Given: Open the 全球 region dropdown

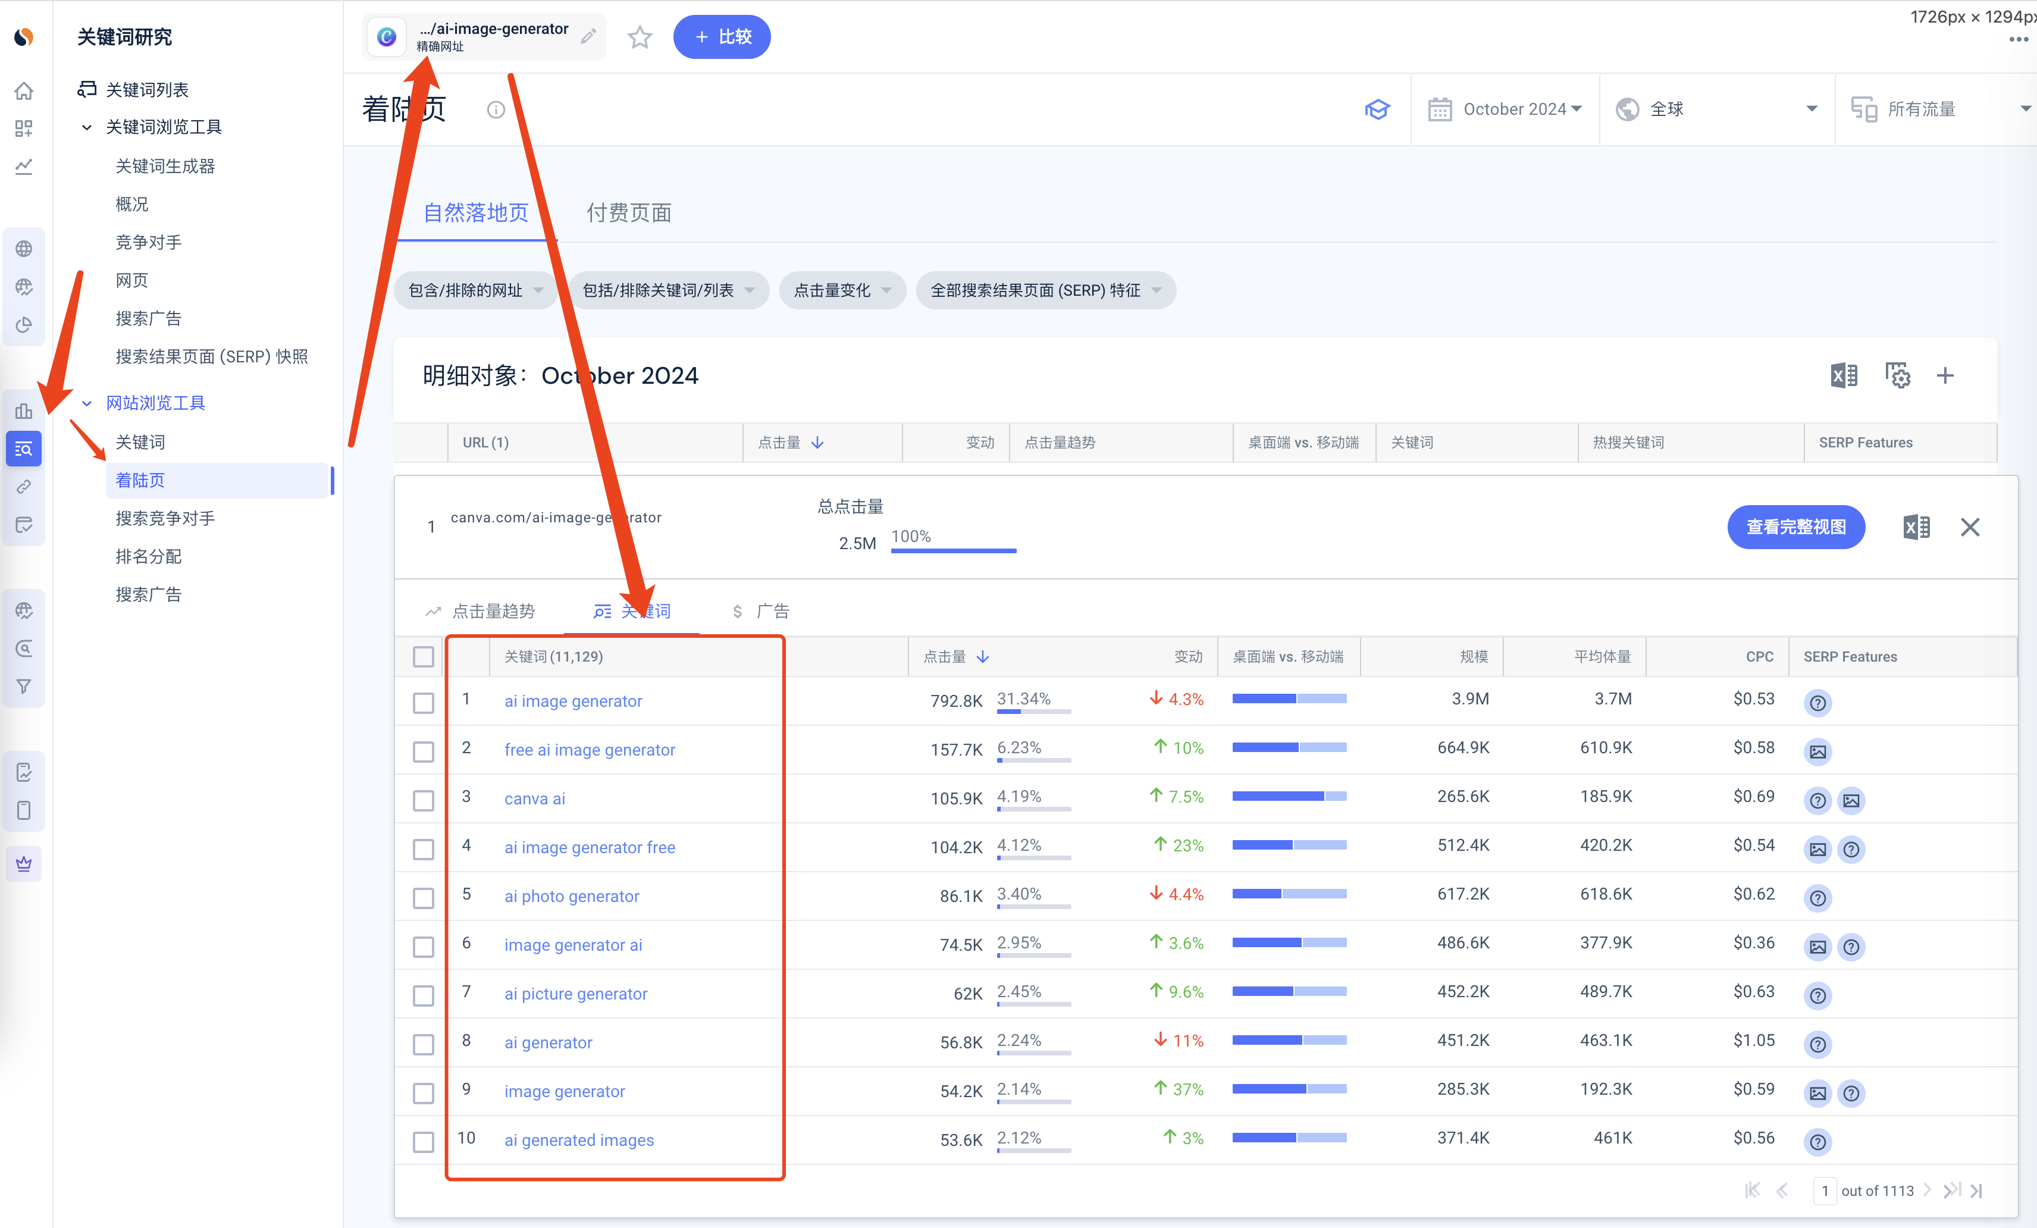Looking at the screenshot, I should click(x=1717, y=109).
